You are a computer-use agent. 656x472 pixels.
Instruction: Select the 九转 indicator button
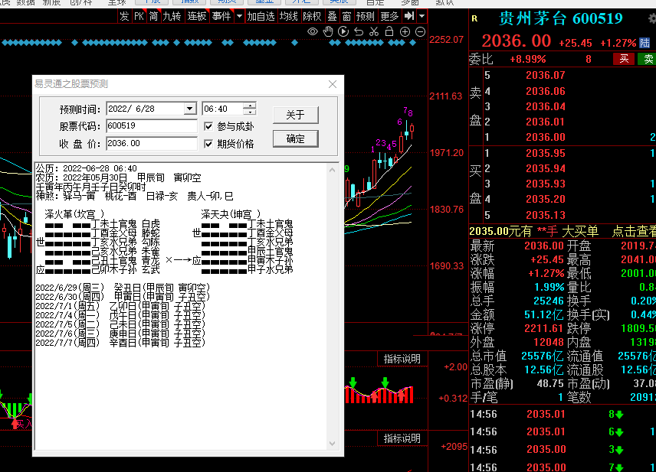point(172,16)
